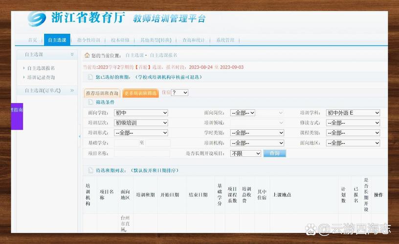Open the 培训机构 dropdown
The height and width of the screenshot is (244, 399).
click(x=257, y=143)
